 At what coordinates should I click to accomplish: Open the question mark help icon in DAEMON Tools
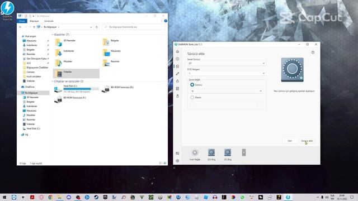tap(313, 52)
